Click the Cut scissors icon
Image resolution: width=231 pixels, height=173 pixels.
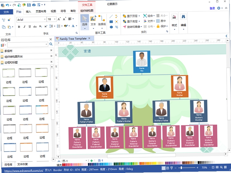4,20
